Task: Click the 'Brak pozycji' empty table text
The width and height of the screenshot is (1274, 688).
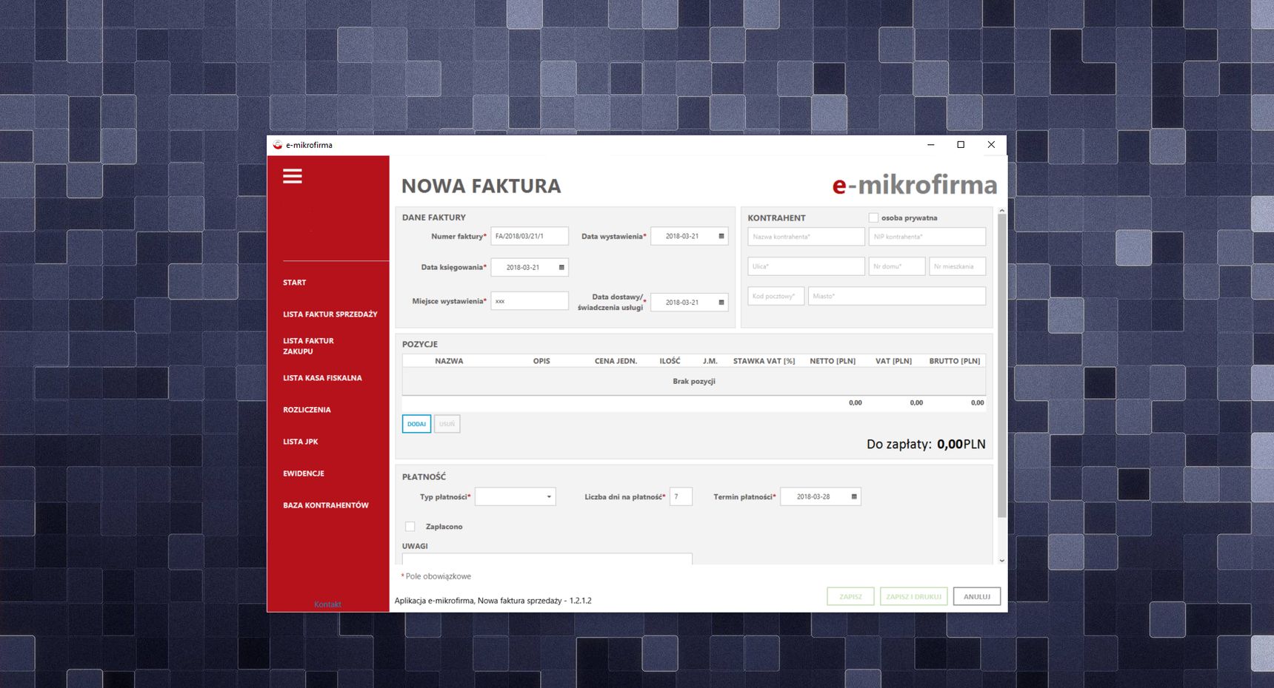Action: 694,382
